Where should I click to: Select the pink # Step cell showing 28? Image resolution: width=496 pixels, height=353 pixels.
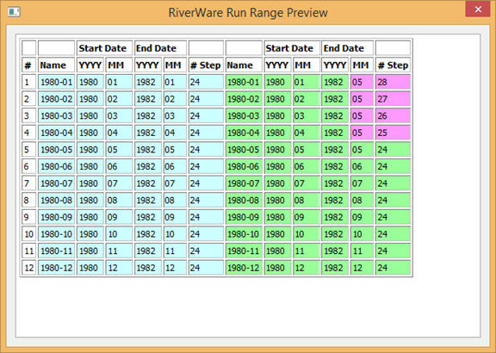pyautogui.click(x=393, y=82)
